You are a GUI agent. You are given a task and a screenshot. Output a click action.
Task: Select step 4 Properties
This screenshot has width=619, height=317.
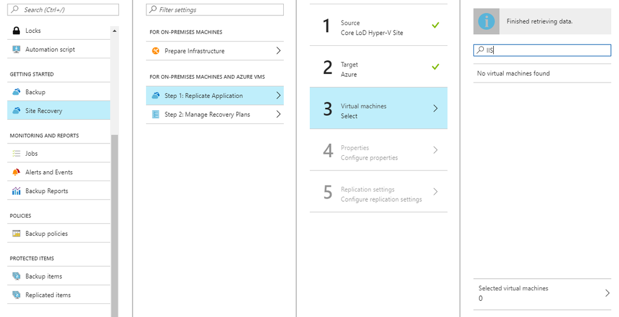(x=379, y=150)
